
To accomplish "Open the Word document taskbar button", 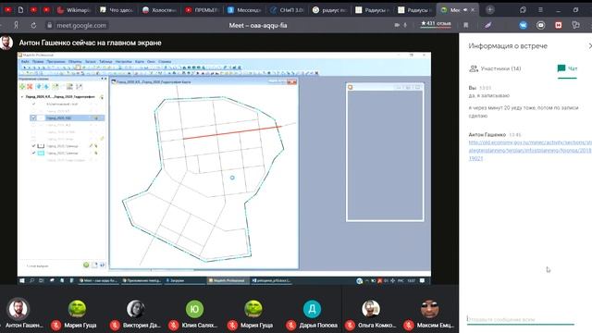I will coord(271,280).
